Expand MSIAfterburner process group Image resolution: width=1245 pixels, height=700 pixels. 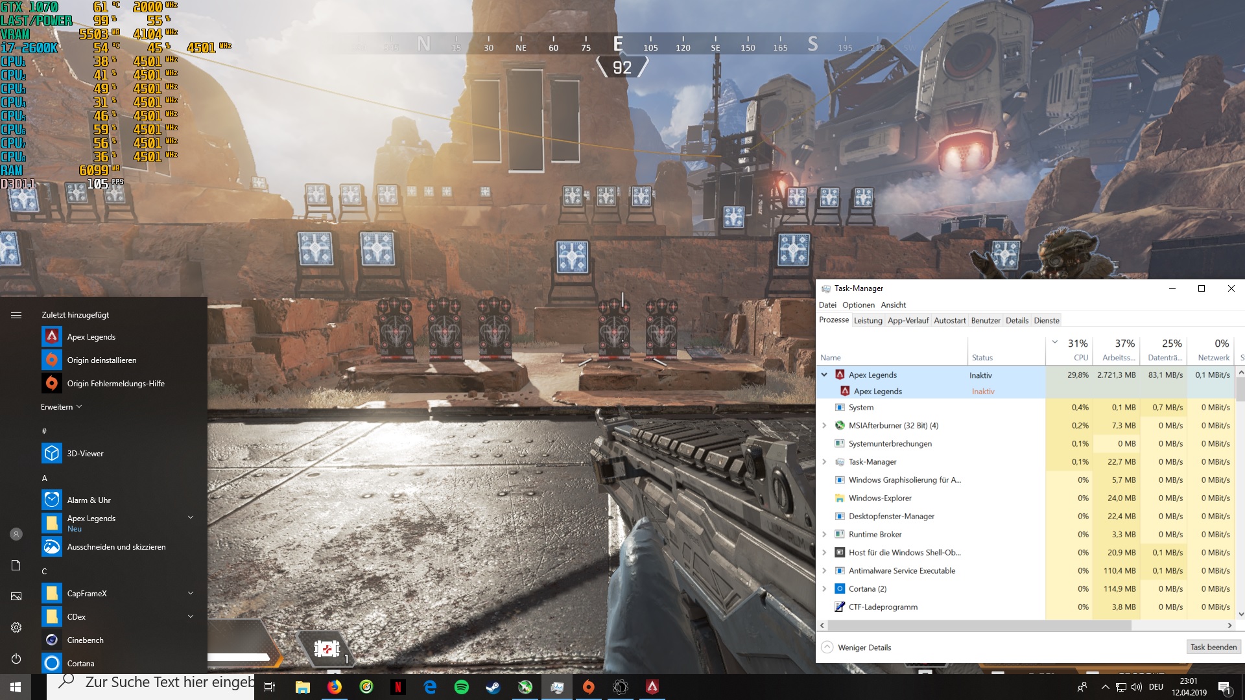824,426
